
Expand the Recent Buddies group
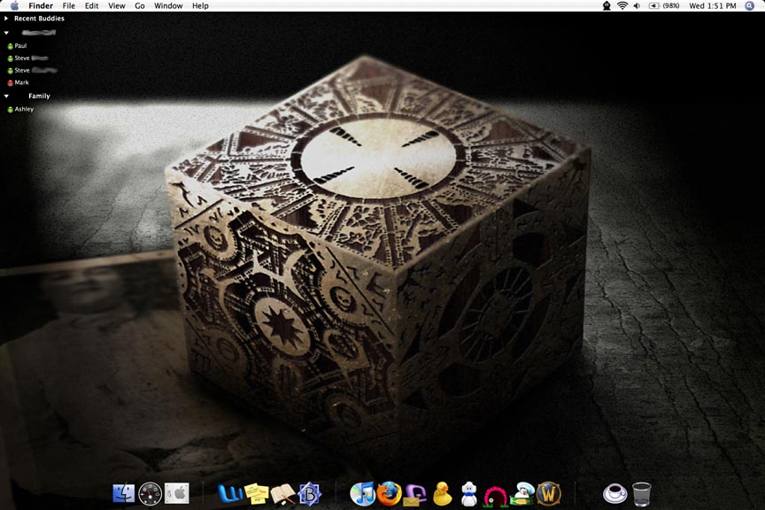6,19
